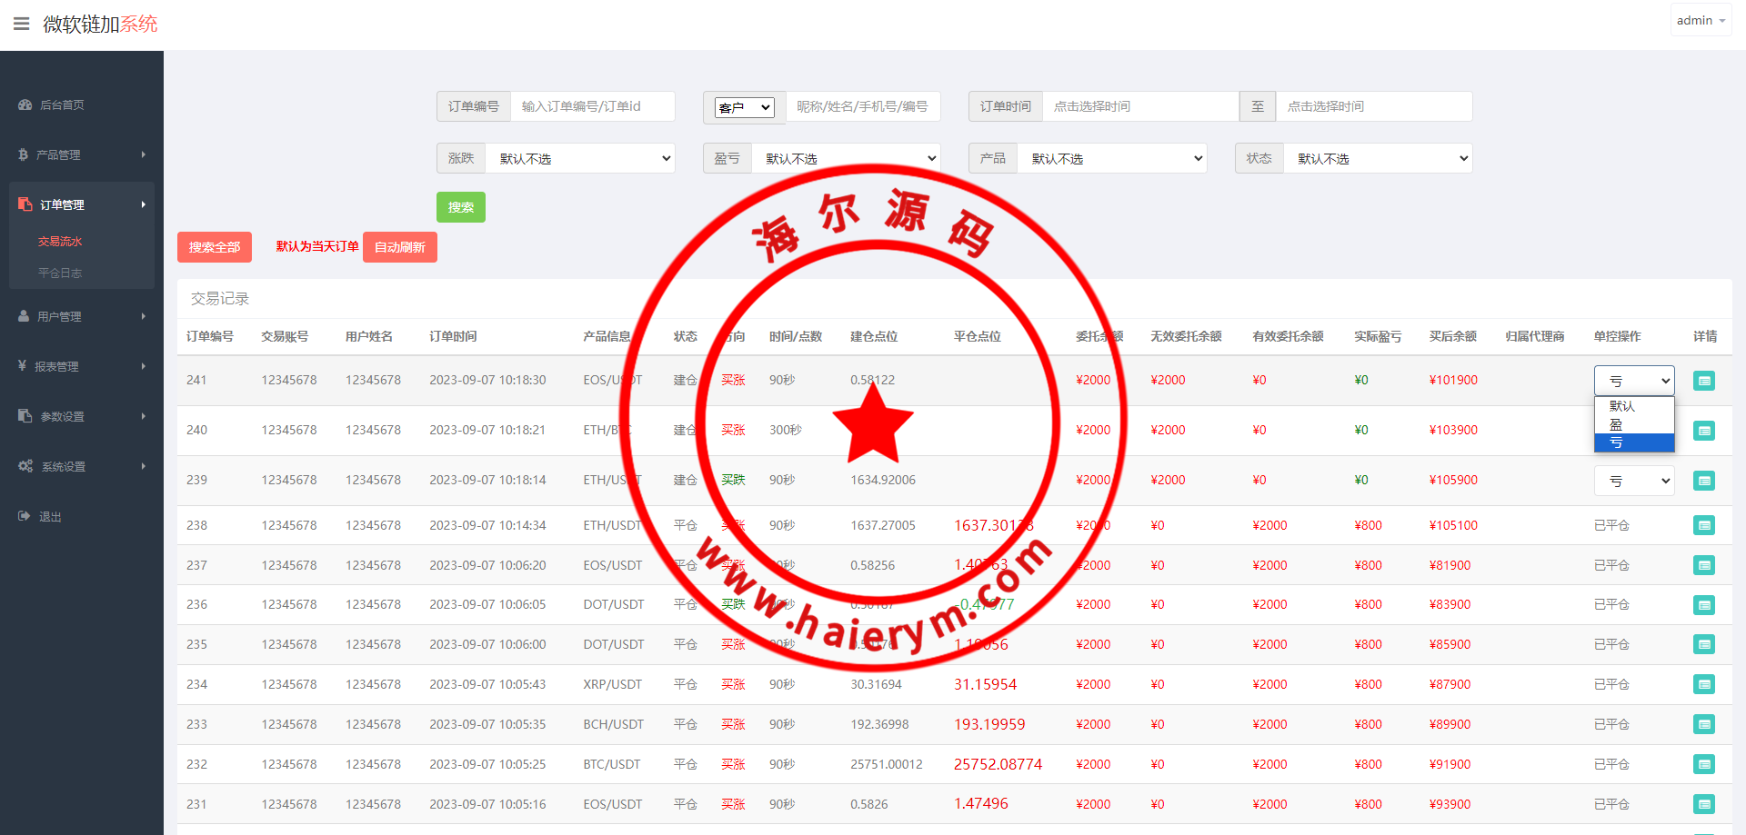Click the 订单编号 input field
1746x835 pixels.
point(592,106)
